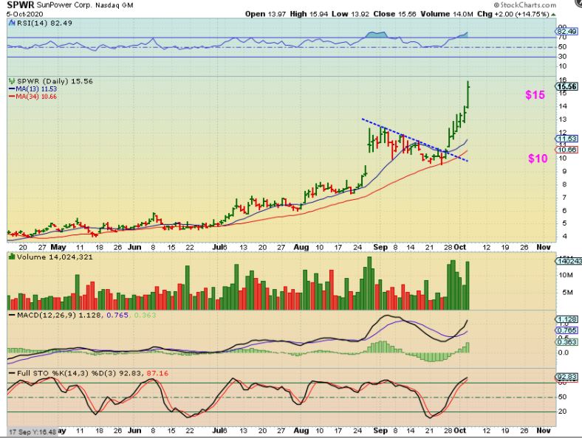Click the Low 13.92 value
This screenshot has height=438, width=582.
click(x=350, y=14)
